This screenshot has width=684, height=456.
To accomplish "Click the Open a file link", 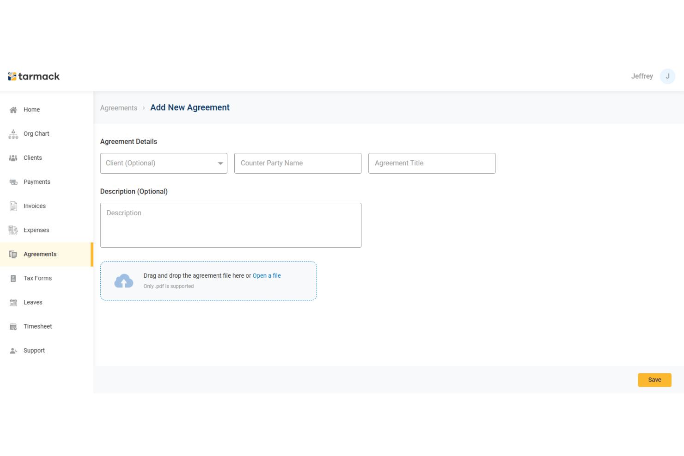I will [267, 275].
